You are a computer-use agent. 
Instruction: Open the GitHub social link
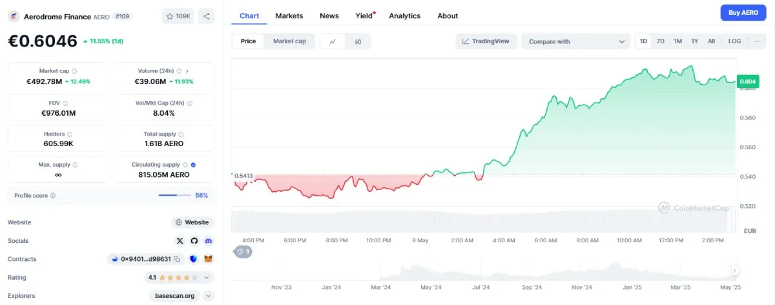pos(194,240)
